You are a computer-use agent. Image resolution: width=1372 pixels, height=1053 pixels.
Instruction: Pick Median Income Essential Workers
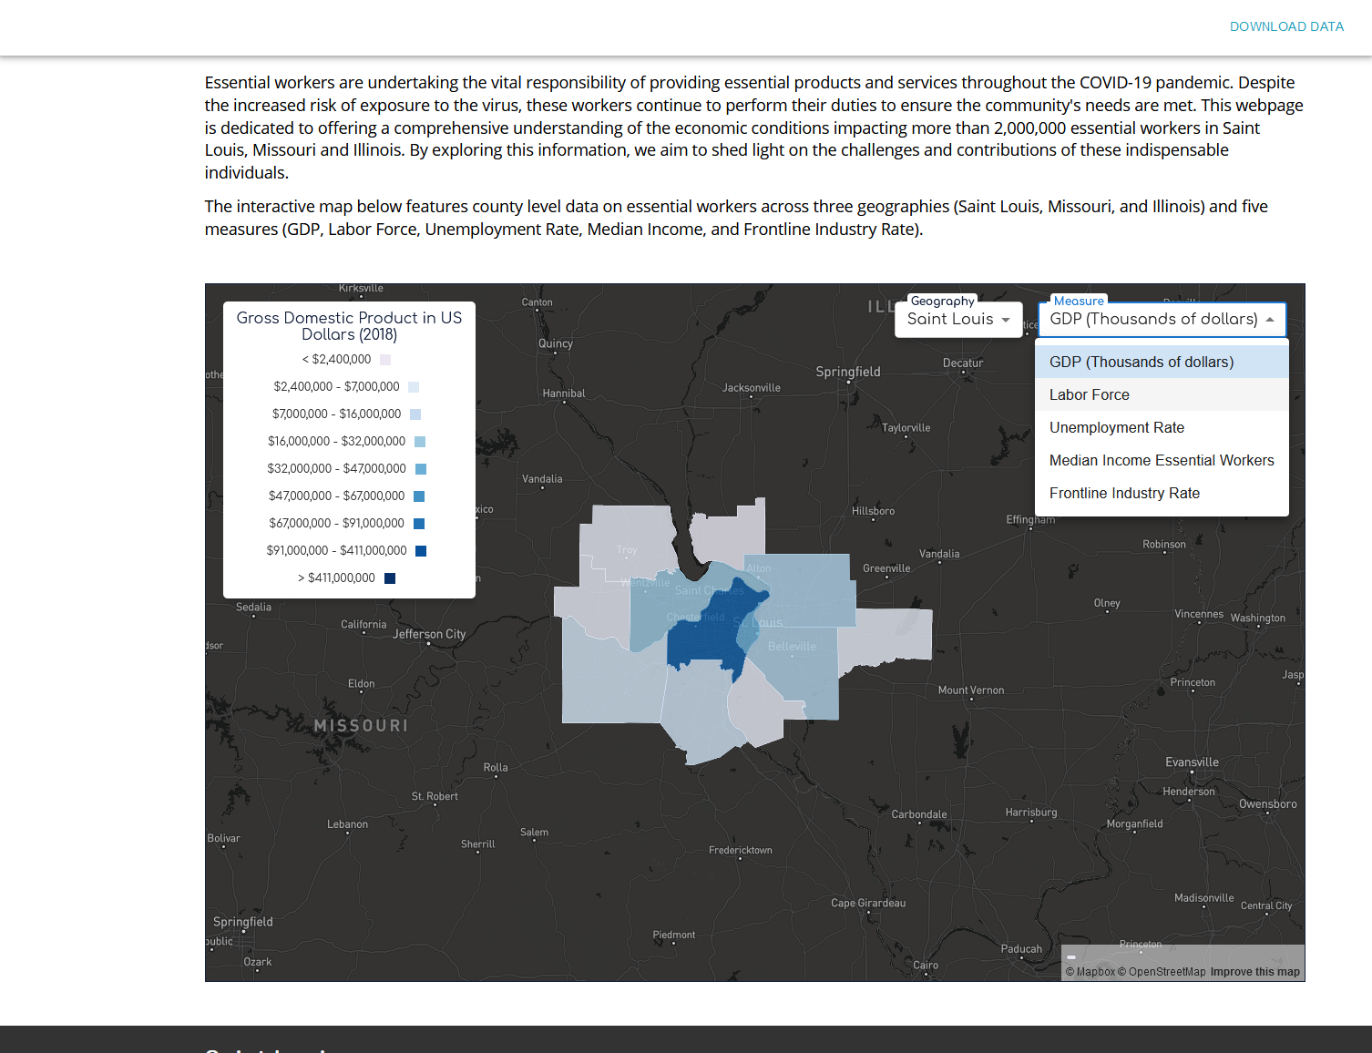pyautogui.click(x=1162, y=460)
